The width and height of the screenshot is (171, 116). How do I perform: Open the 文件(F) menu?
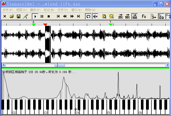coord(8,10)
